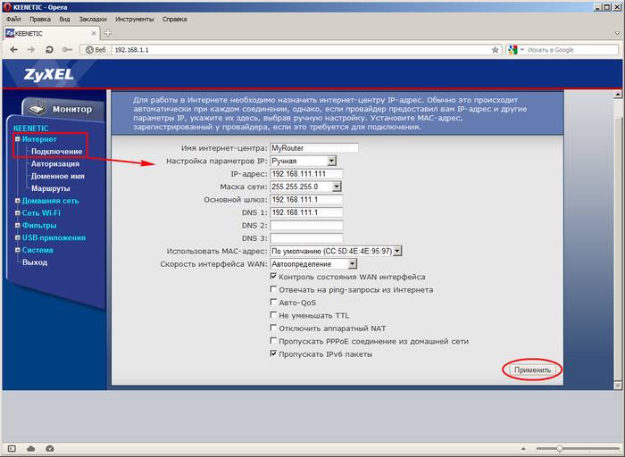Open the Инструменты menu
Viewport: 625px width, 457px height.
pyautogui.click(x=133, y=18)
